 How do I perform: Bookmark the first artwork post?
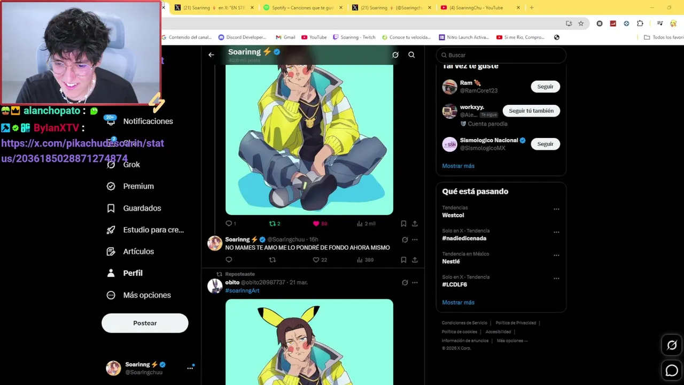tap(403, 224)
